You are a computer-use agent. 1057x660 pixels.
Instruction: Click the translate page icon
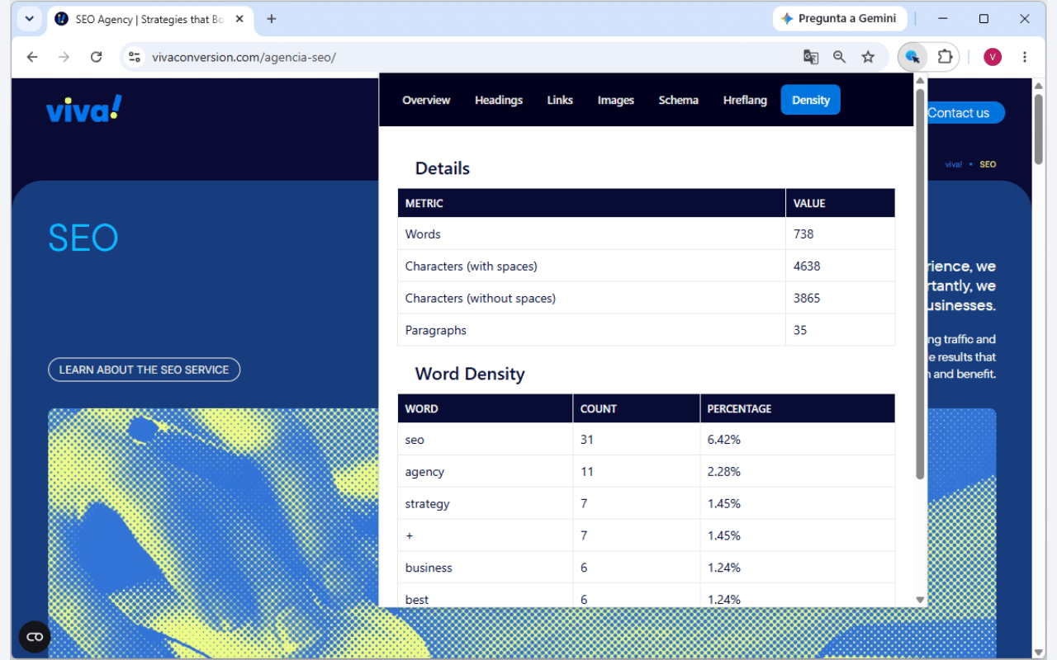pyautogui.click(x=811, y=57)
